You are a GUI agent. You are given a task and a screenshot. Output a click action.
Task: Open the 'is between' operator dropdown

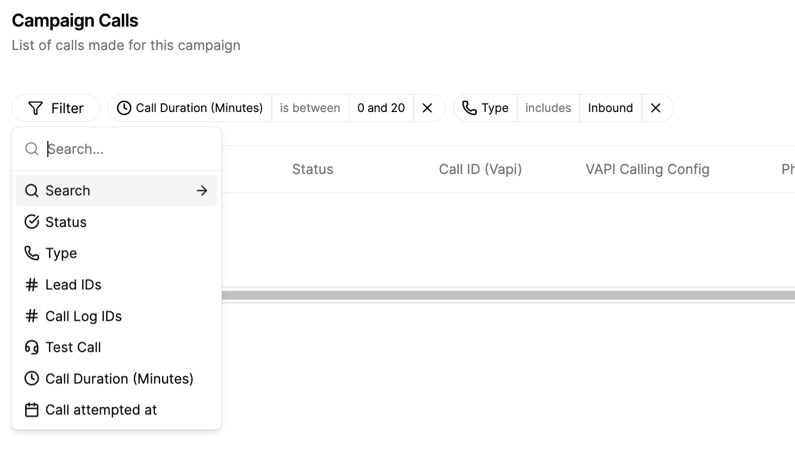(310, 108)
